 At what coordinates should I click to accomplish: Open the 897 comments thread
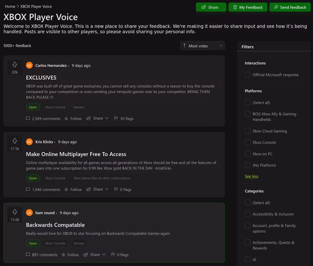(x=42, y=255)
